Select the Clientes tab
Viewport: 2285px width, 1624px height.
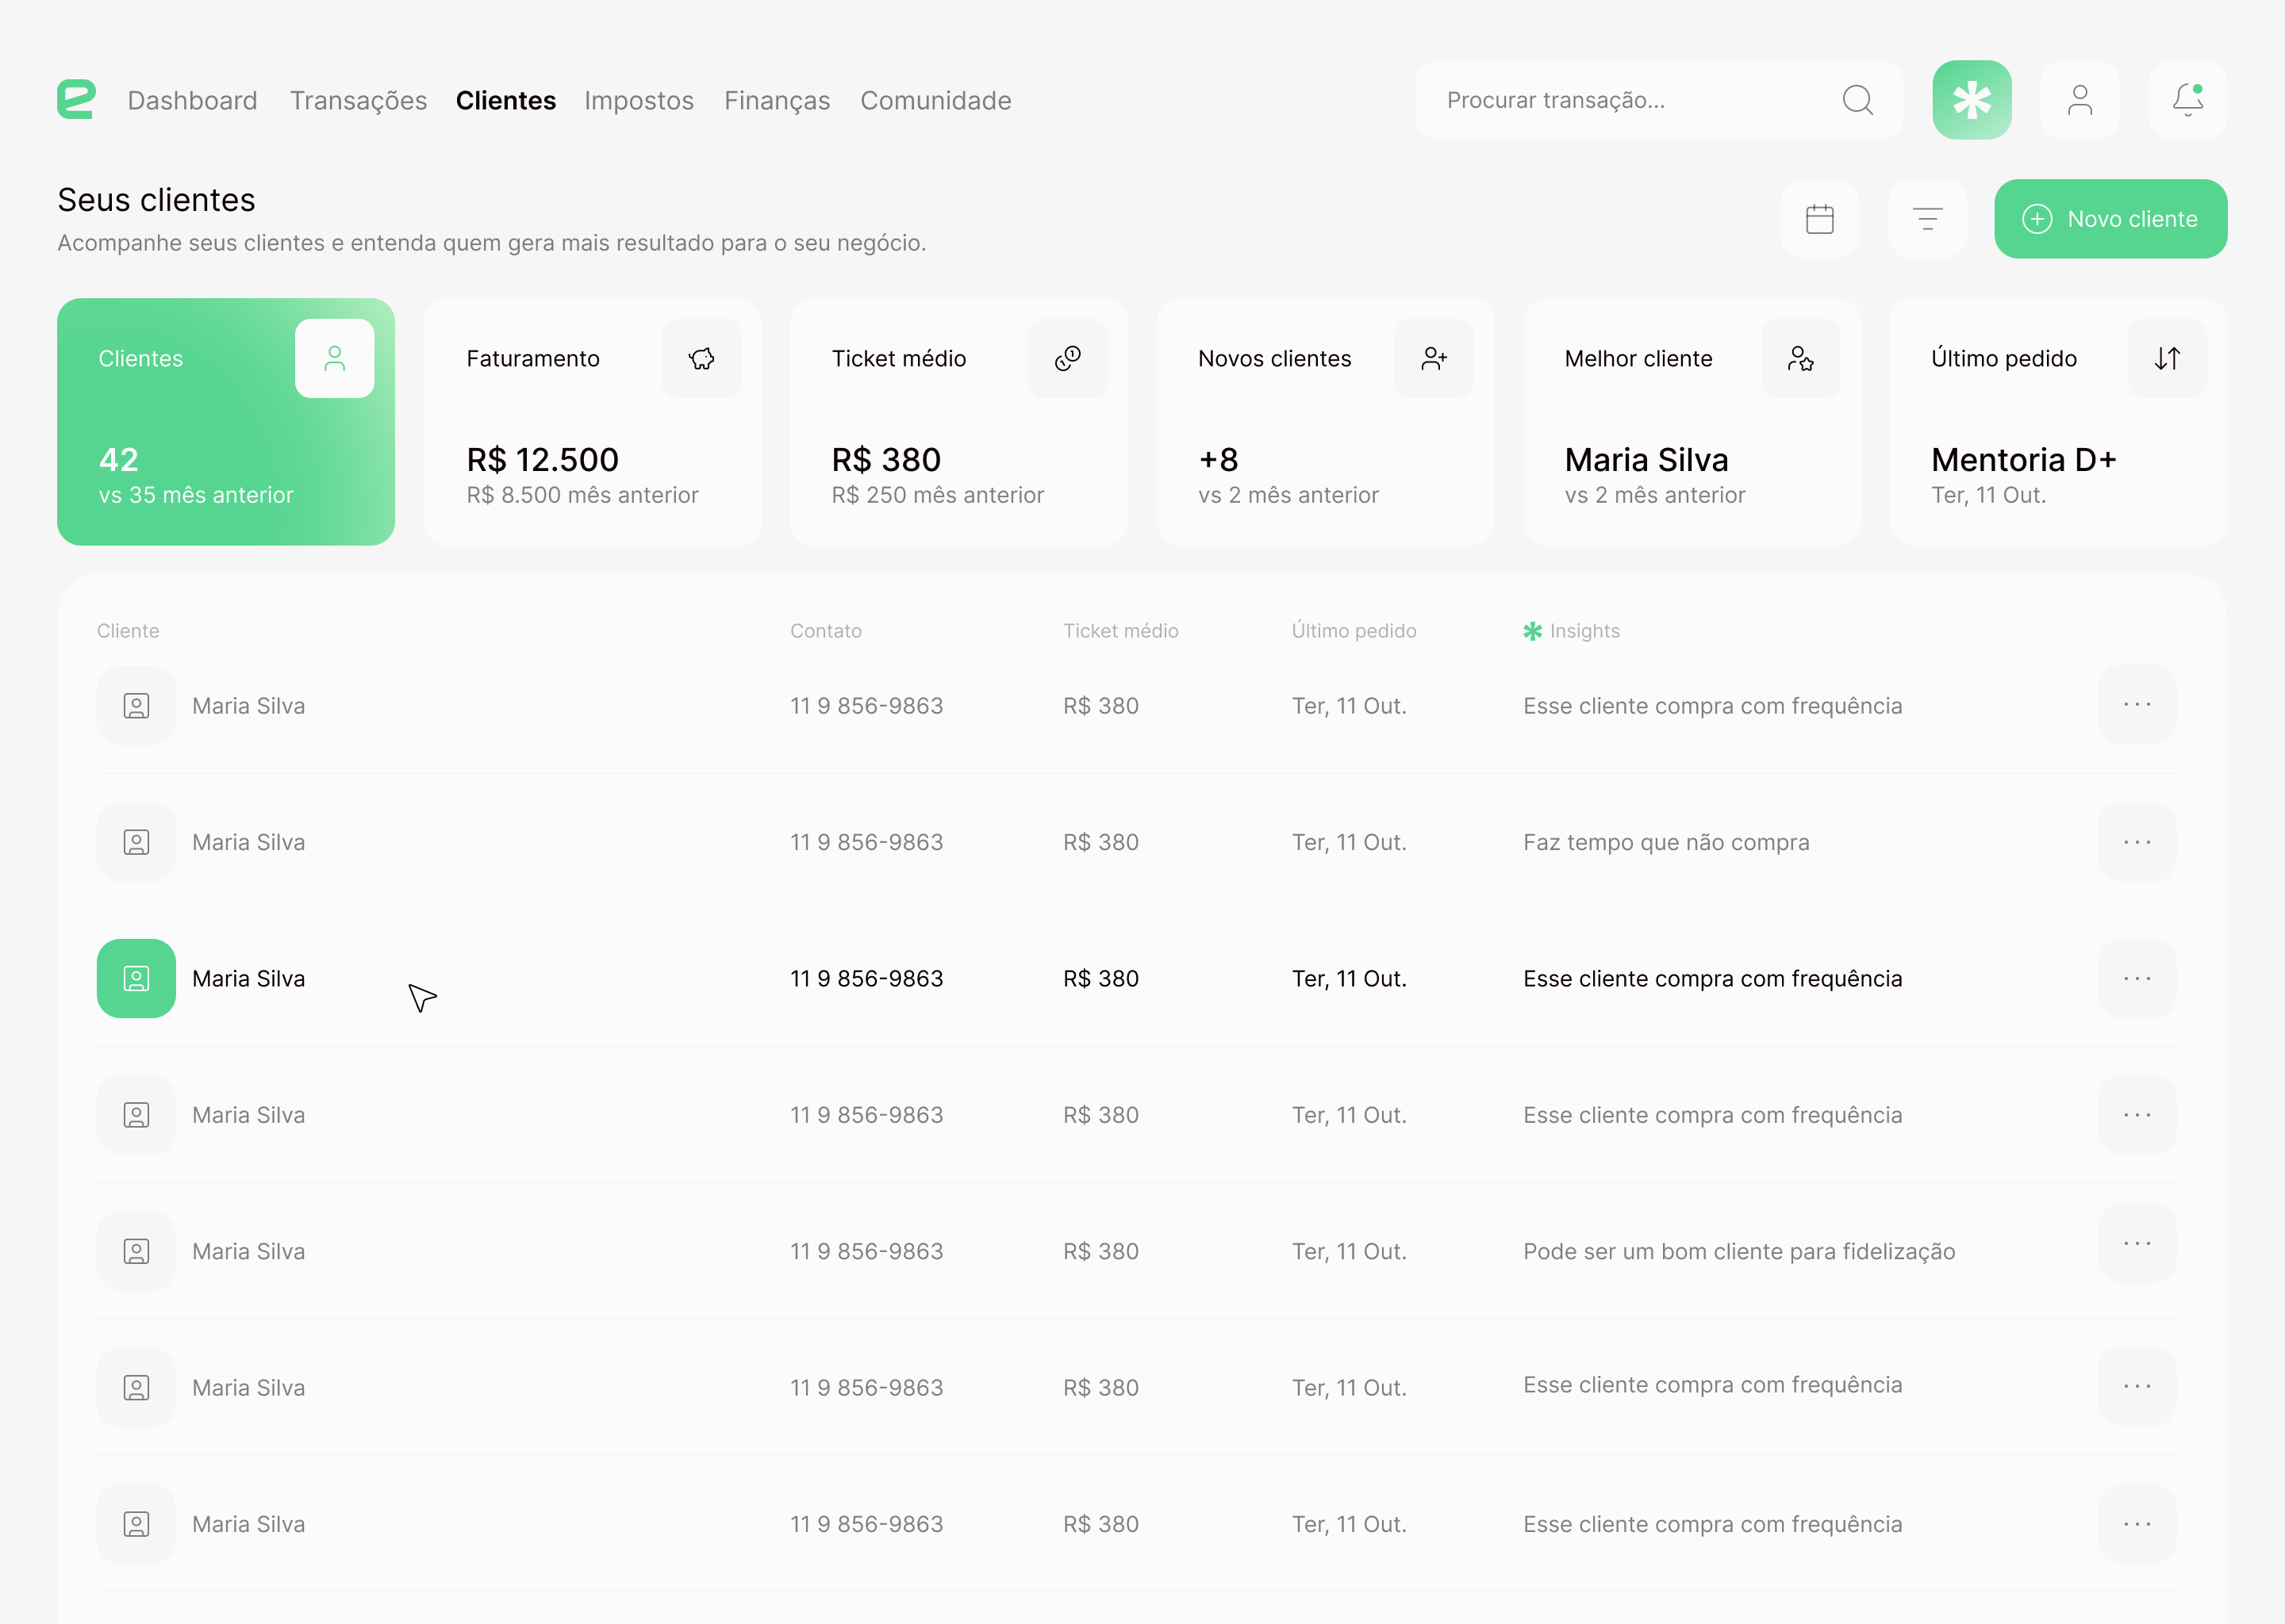(x=505, y=100)
